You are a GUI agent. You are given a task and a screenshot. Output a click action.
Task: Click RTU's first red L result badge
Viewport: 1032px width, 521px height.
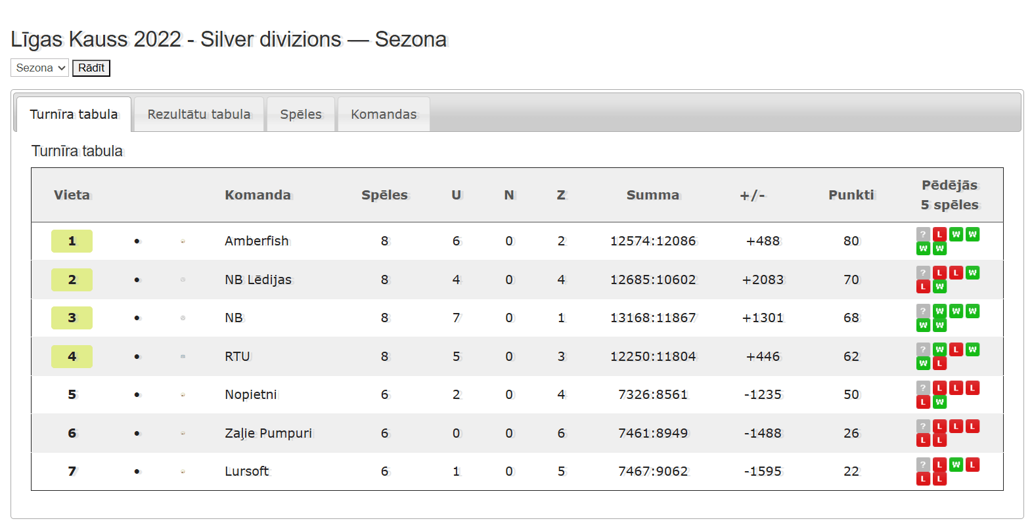pos(956,350)
